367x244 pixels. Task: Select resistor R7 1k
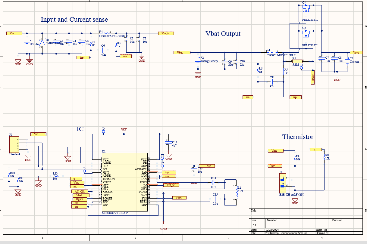(284, 72)
